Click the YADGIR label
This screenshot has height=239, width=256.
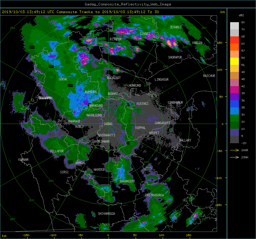(197, 43)
